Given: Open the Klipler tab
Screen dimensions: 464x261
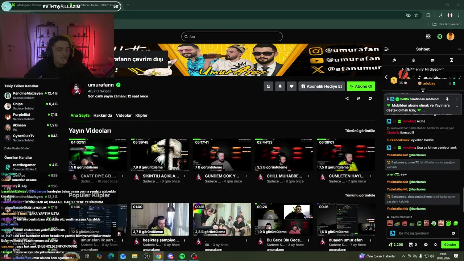Looking at the screenshot, I should click(x=141, y=115).
